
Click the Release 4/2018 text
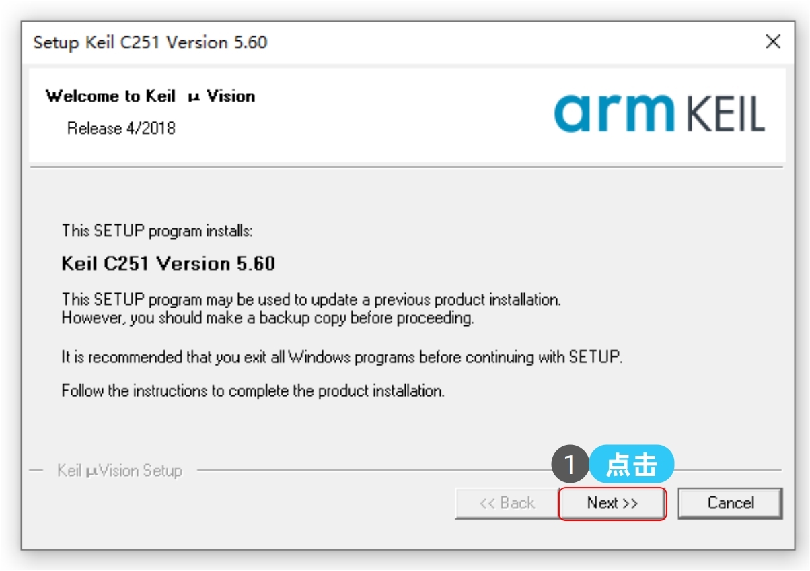tap(121, 128)
